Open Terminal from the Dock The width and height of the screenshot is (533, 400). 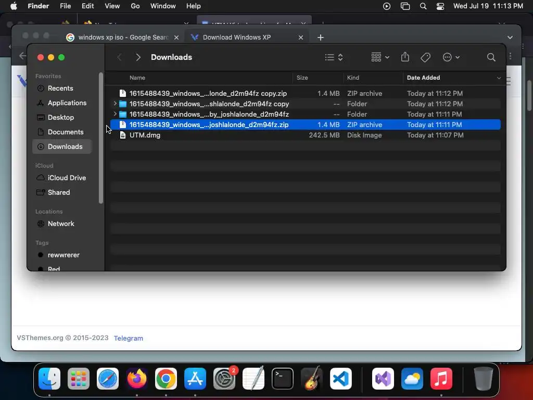click(283, 379)
